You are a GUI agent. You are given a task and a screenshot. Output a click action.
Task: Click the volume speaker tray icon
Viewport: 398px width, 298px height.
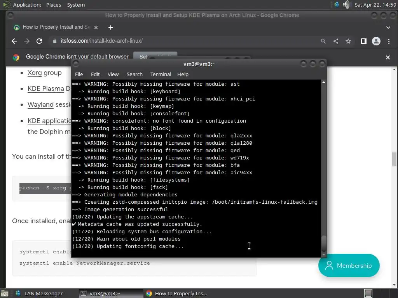346,5
